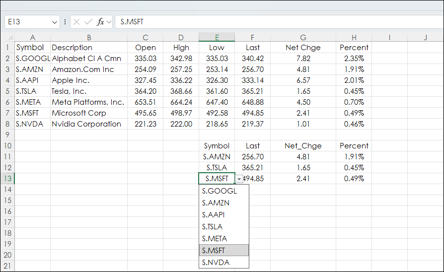The image size is (444, 272).
Task: Click the Nvidia Corporation cell
Action: 89,124
